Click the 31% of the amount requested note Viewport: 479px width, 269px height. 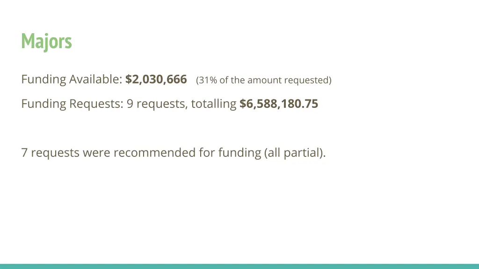(264, 80)
